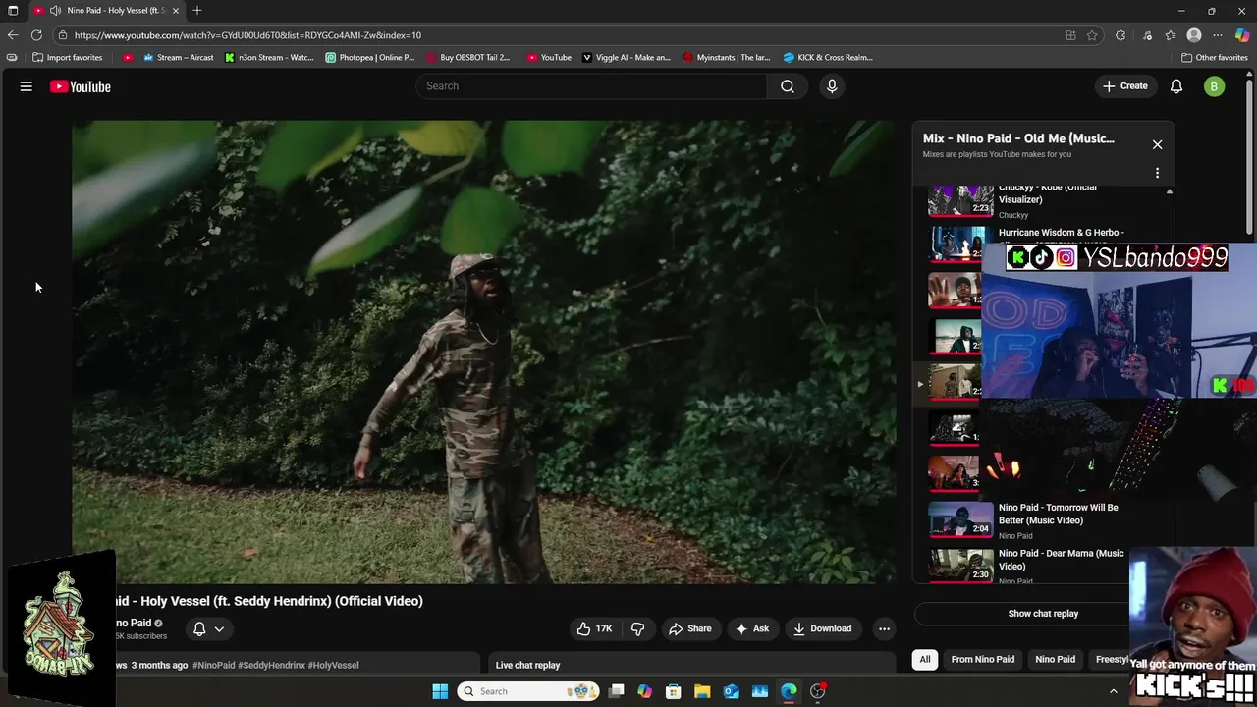Click the Windows taskbar search box

[x=528, y=691]
